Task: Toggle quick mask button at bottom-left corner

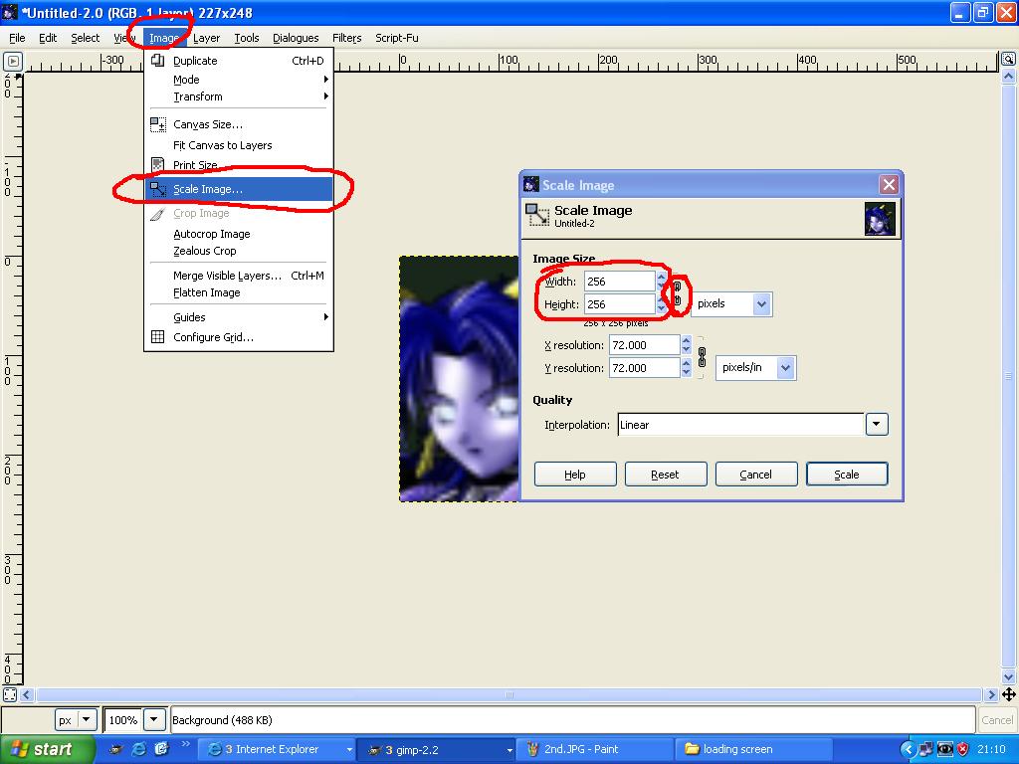Action: tap(10, 694)
